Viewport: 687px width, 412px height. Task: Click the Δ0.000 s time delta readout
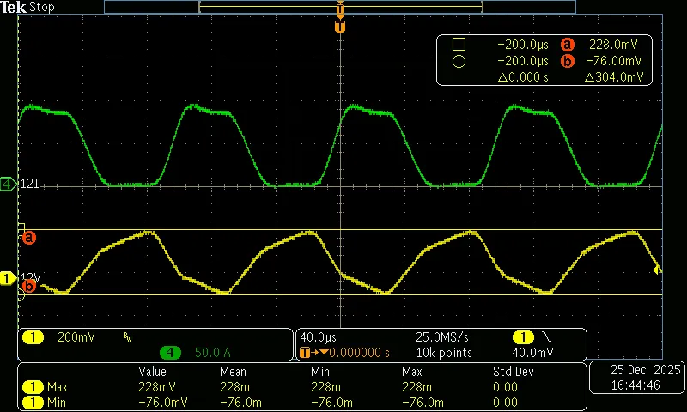point(523,77)
